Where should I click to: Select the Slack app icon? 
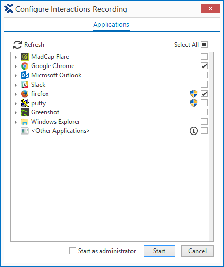[25, 85]
